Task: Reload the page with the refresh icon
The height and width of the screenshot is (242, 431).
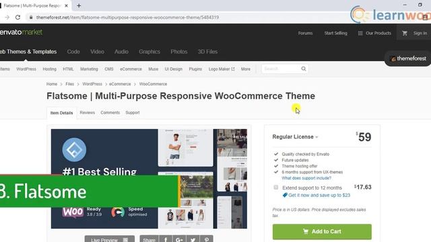Action: pyautogui.click(x=18, y=17)
